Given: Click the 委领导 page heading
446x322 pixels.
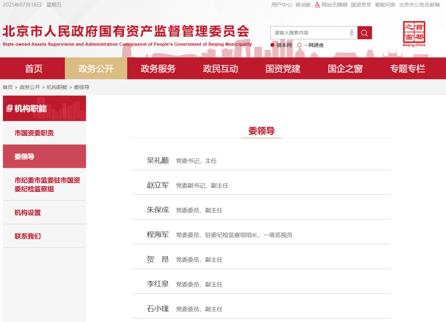Looking at the screenshot, I should click(x=261, y=131).
